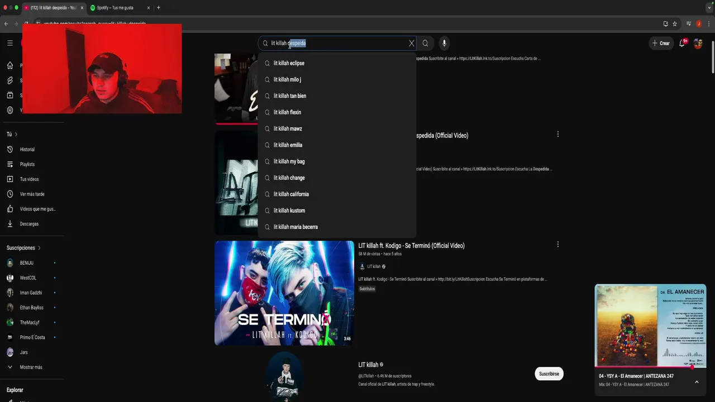Open Iman Gadzhi subscription
The image size is (715, 402).
tap(31, 293)
